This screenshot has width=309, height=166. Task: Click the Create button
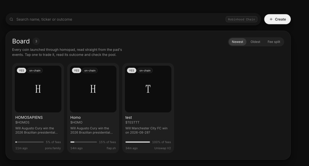[x=278, y=19]
